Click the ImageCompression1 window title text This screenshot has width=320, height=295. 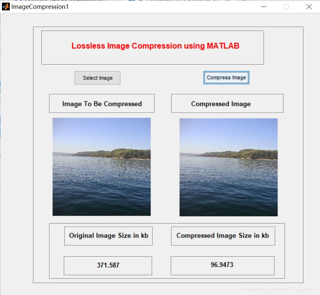pos(40,7)
